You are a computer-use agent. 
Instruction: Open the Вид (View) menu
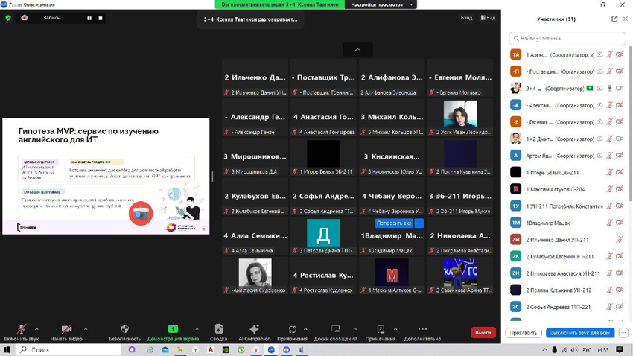click(488, 18)
